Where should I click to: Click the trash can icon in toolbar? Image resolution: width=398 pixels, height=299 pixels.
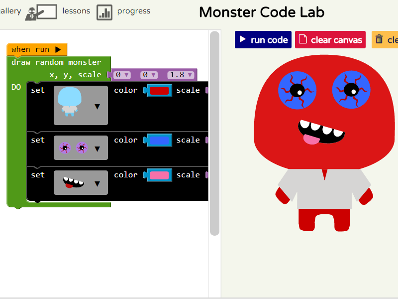(380, 39)
